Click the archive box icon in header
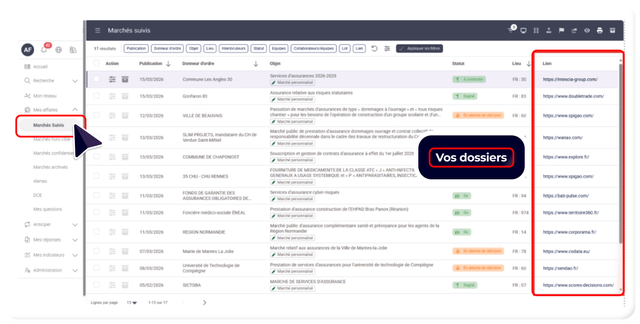 click(x=613, y=31)
